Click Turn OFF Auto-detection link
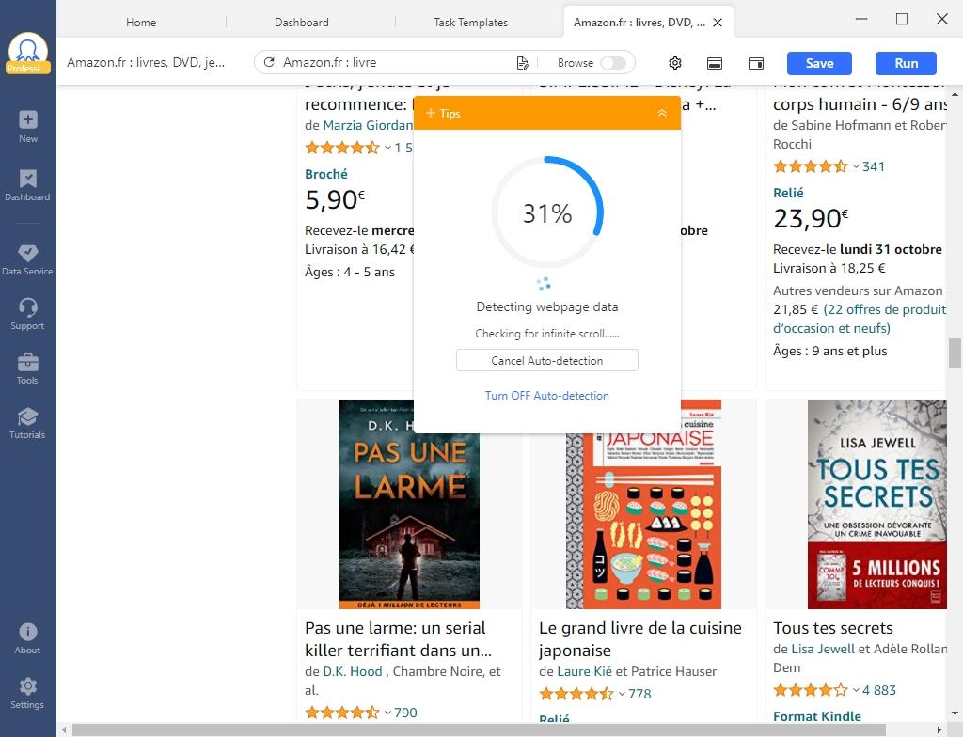The height and width of the screenshot is (737, 963). coord(547,396)
